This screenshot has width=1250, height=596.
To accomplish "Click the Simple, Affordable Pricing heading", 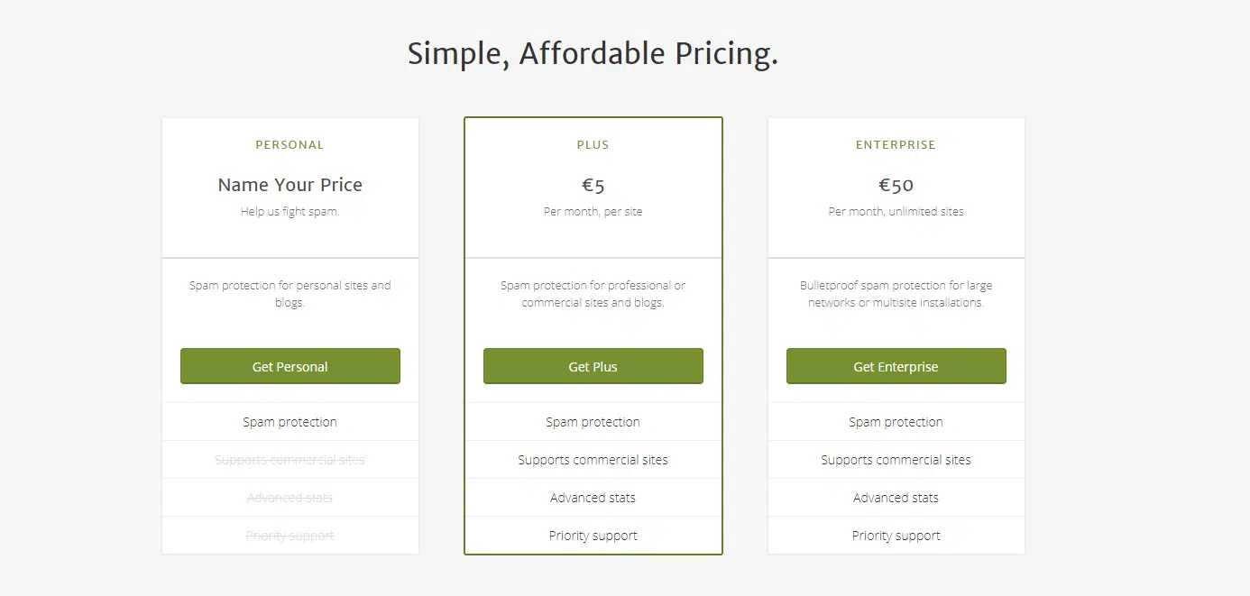I will click(x=593, y=54).
